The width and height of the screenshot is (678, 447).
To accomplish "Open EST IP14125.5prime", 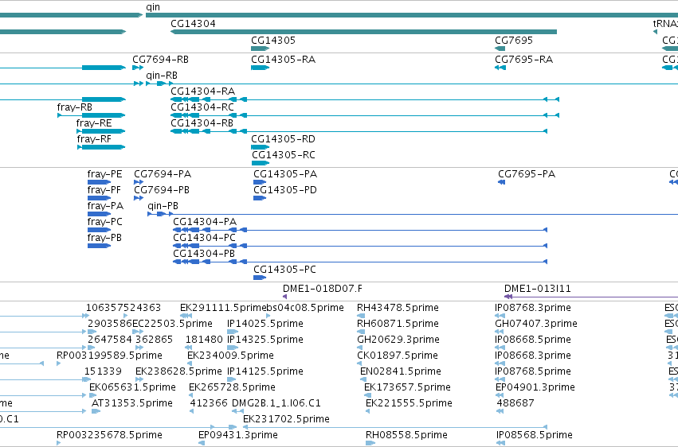I will point(265,372).
